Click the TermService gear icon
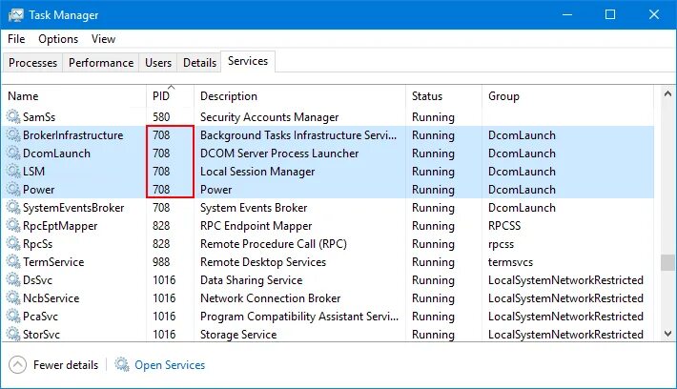 (13, 262)
